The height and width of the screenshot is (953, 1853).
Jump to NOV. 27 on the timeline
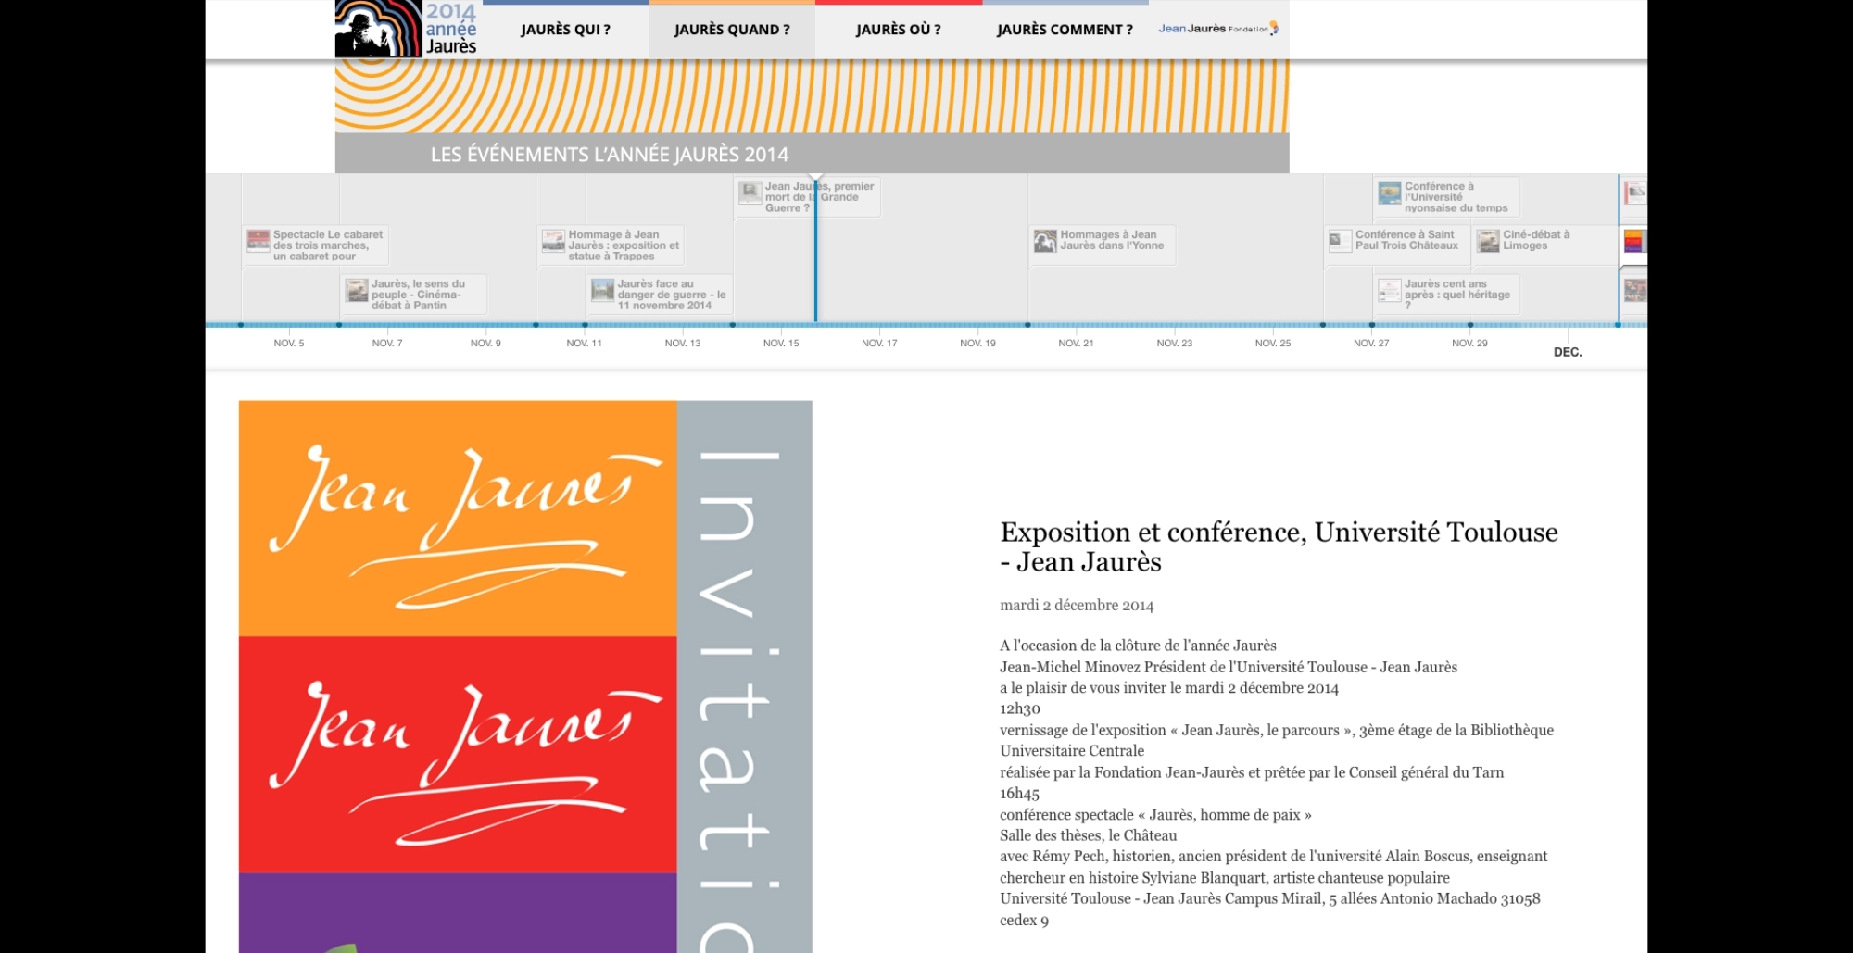pyautogui.click(x=1371, y=344)
